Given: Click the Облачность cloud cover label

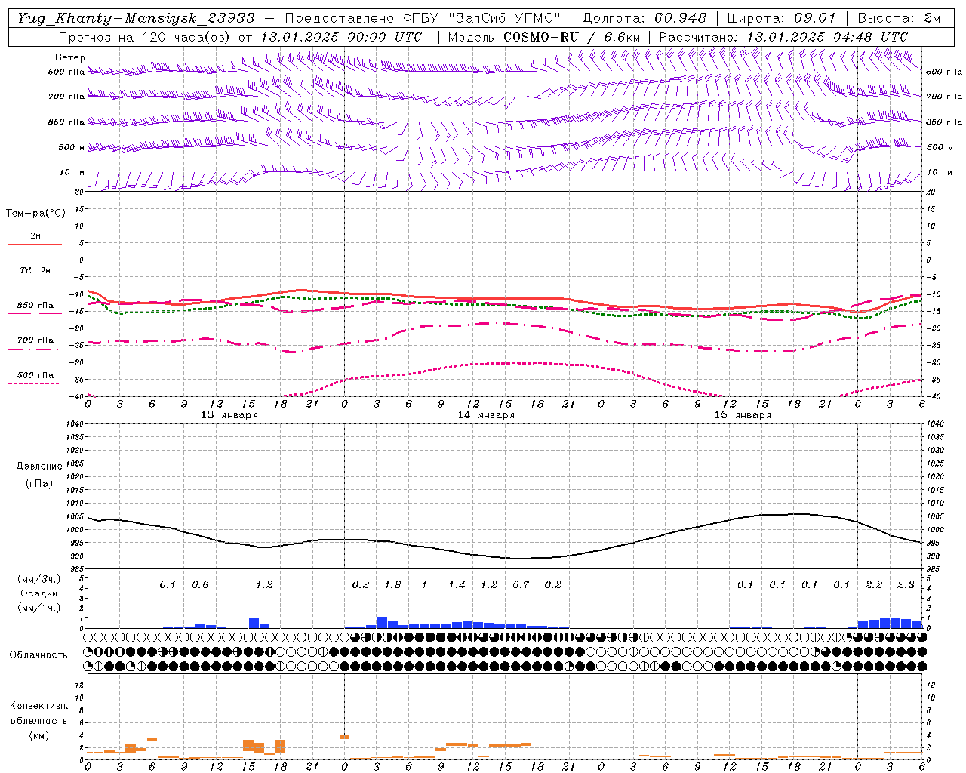Looking at the screenshot, I should coord(38,655).
